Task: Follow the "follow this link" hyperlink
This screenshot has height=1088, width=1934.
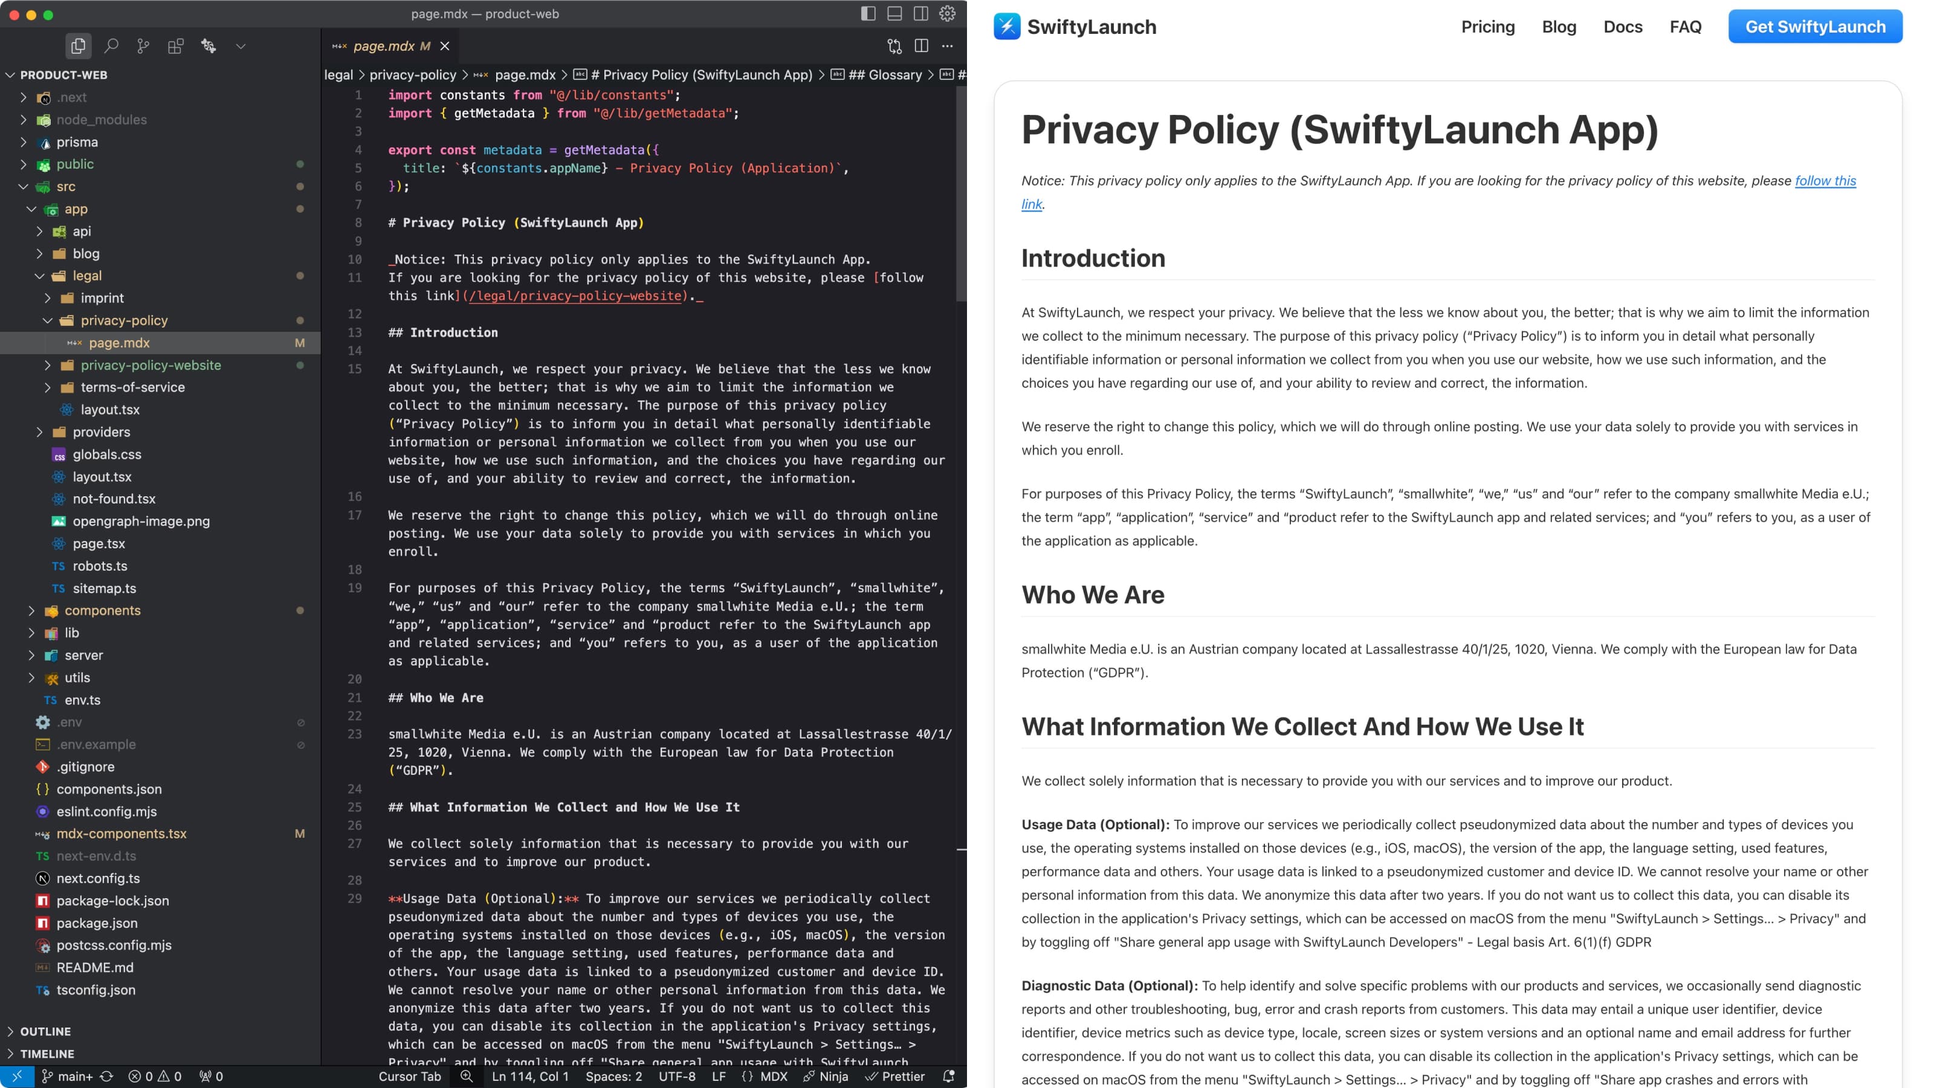Action: (1825, 181)
